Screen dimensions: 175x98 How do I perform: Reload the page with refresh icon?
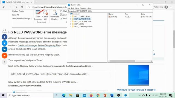[16, 7]
